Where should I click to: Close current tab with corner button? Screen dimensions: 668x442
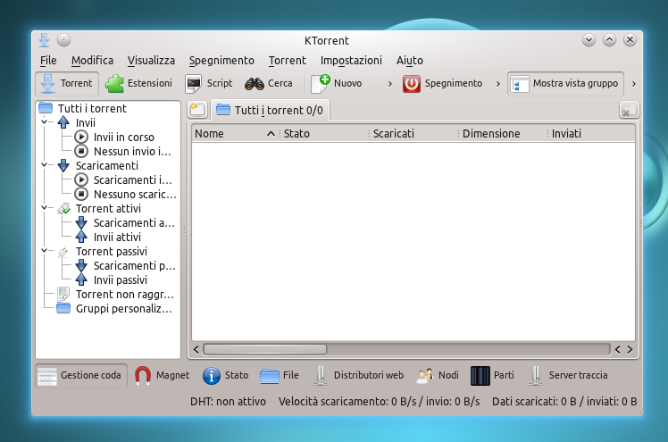click(629, 111)
